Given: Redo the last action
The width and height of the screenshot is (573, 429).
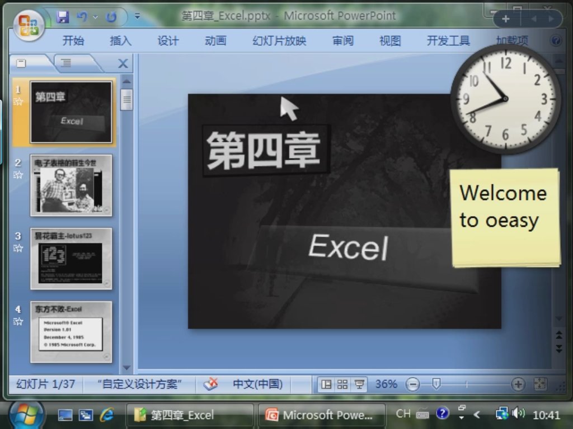Looking at the screenshot, I should pyautogui.click(x=111, y=17).
